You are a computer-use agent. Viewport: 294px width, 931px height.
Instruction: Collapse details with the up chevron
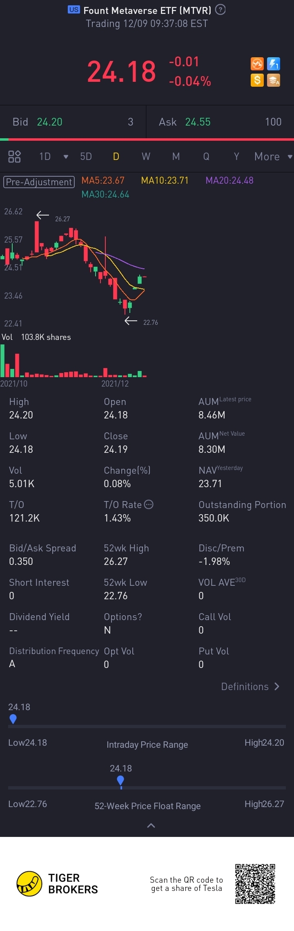pyautogui.click(x=151, y=825)
